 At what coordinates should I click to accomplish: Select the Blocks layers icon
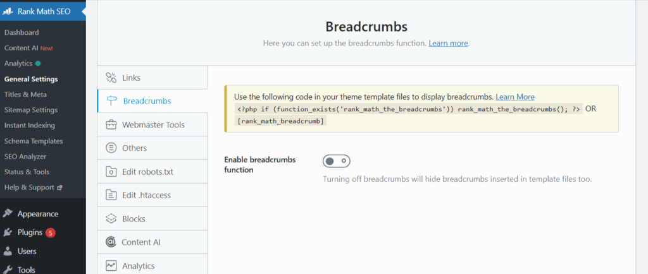click(x=111, y=219)
